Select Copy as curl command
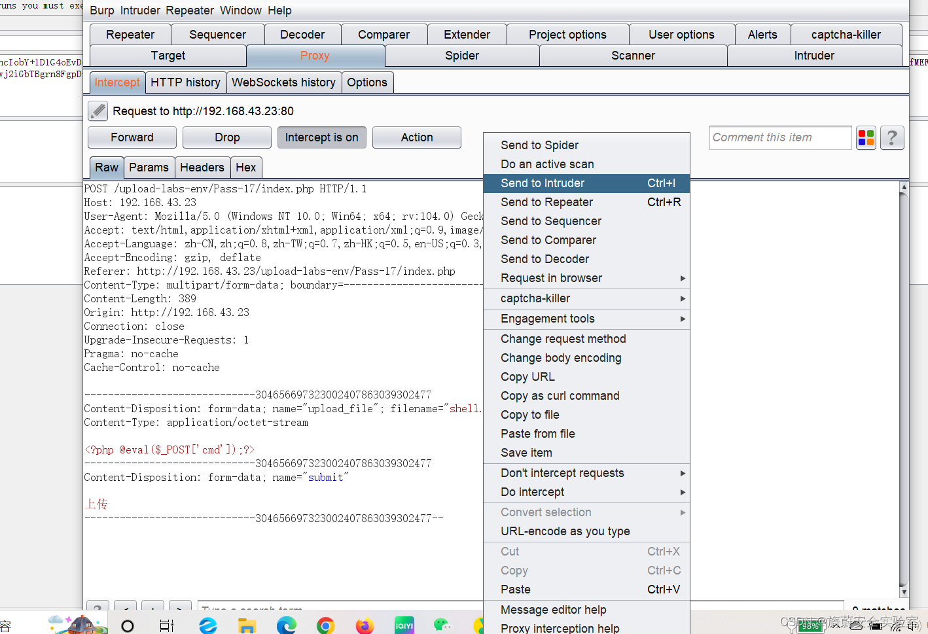 [x=586, y=396]
